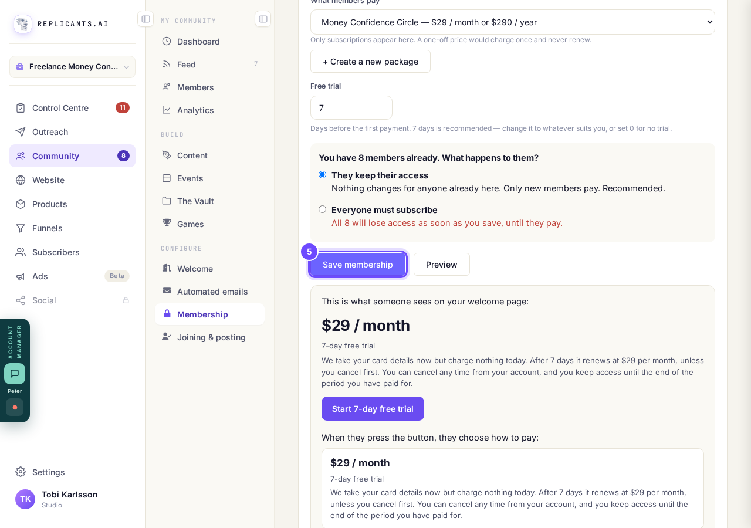751x528 pixels.
Task: Click The Vault folder icon
Action: [x=167, y=201]
